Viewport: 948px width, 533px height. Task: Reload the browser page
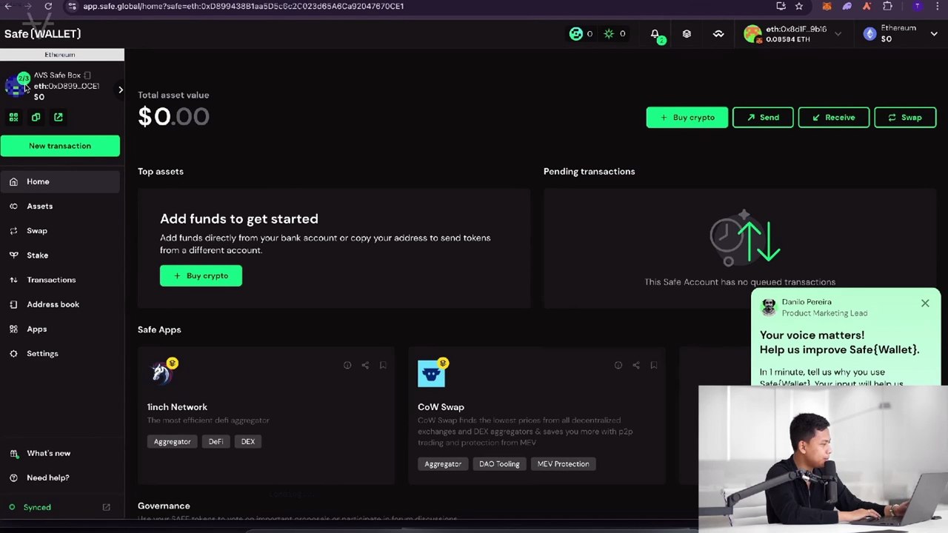tap(48, 6)
